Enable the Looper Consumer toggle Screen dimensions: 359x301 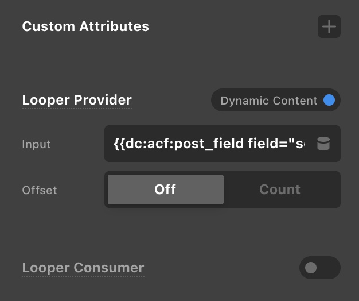319,268
